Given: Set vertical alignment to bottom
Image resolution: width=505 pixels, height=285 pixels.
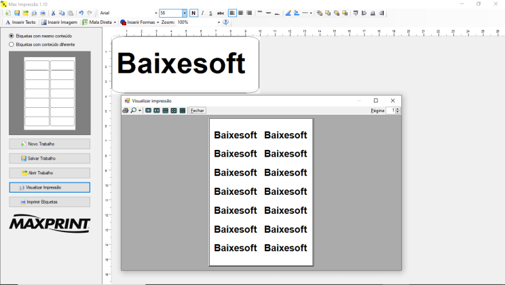Looking at the screenshot, I should [277, 13].
